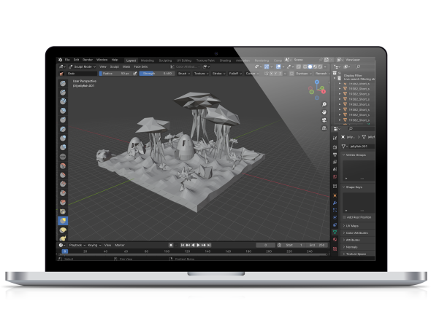Open orange Object properties tab icon
The width and height of the screenshot is (431, 328).
[335, 195]
